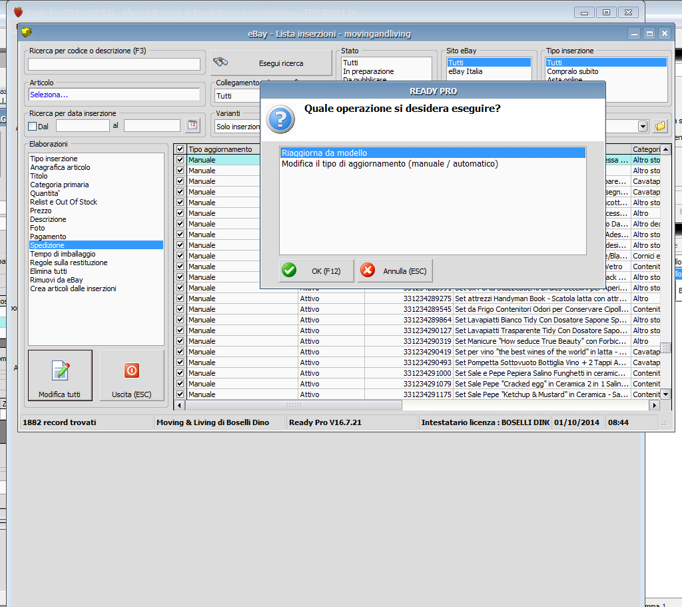Select Spedizione in Elaborazioni list

click(x=96, y=245)
